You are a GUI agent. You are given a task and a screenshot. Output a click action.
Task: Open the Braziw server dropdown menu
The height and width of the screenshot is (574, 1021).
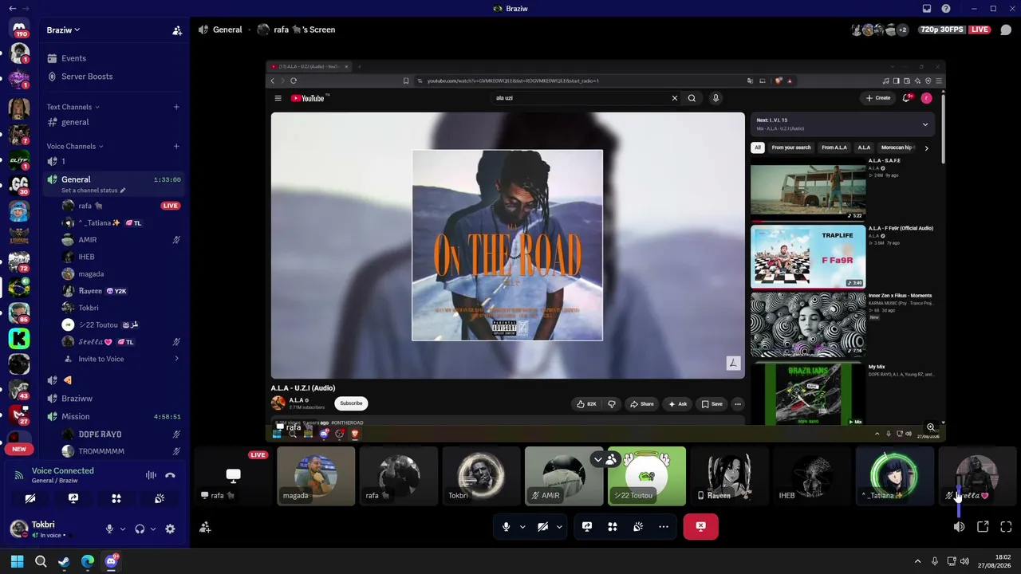pyautogui.click(x=64, y=30)
